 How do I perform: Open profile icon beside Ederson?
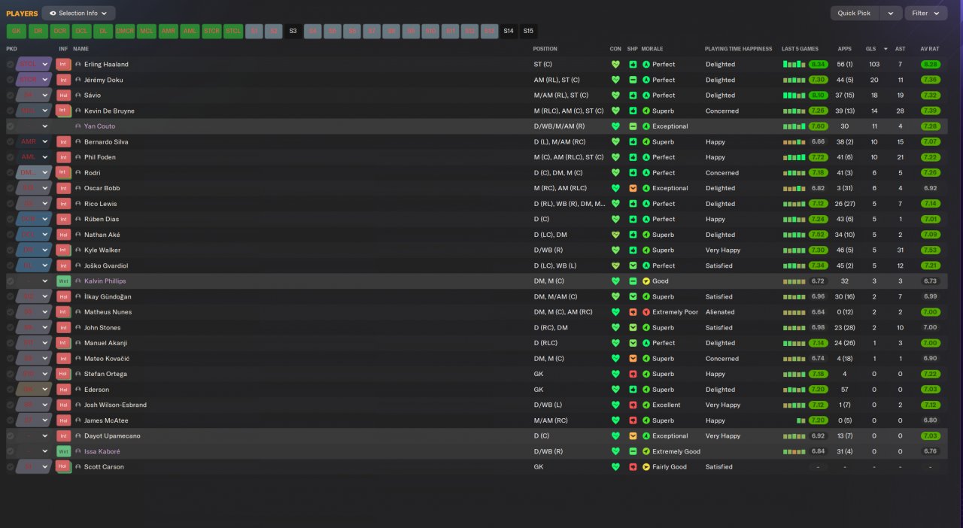(77, 390)
